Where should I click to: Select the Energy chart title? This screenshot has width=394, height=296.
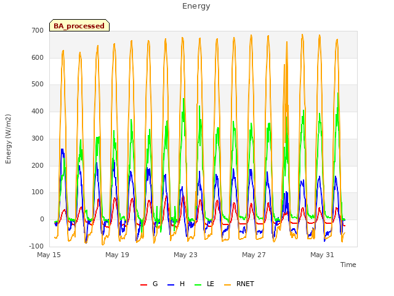(x=196, y=6)
